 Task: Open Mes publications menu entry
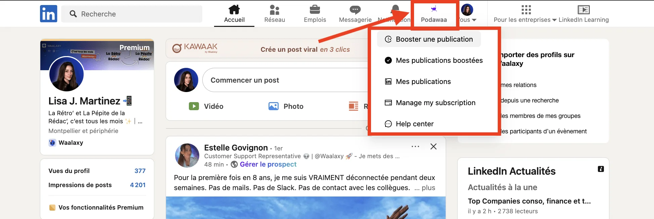[x=418, y=82]
